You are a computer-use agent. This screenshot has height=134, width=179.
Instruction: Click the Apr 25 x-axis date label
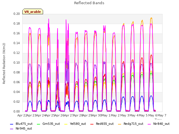pyautogui.click(x=50, y=115)
